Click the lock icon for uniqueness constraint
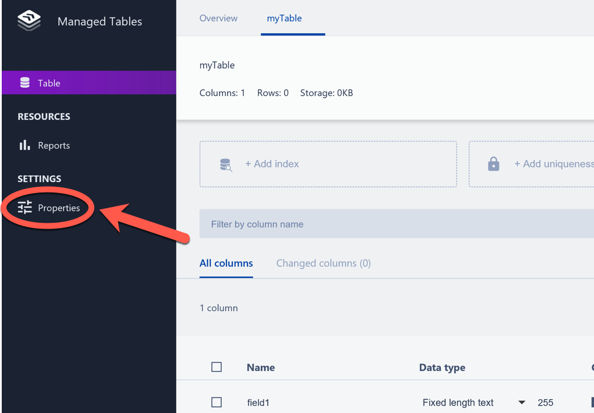Image resolution: width=594 pixels, height=413 pixels. click(x=493, y=164)
